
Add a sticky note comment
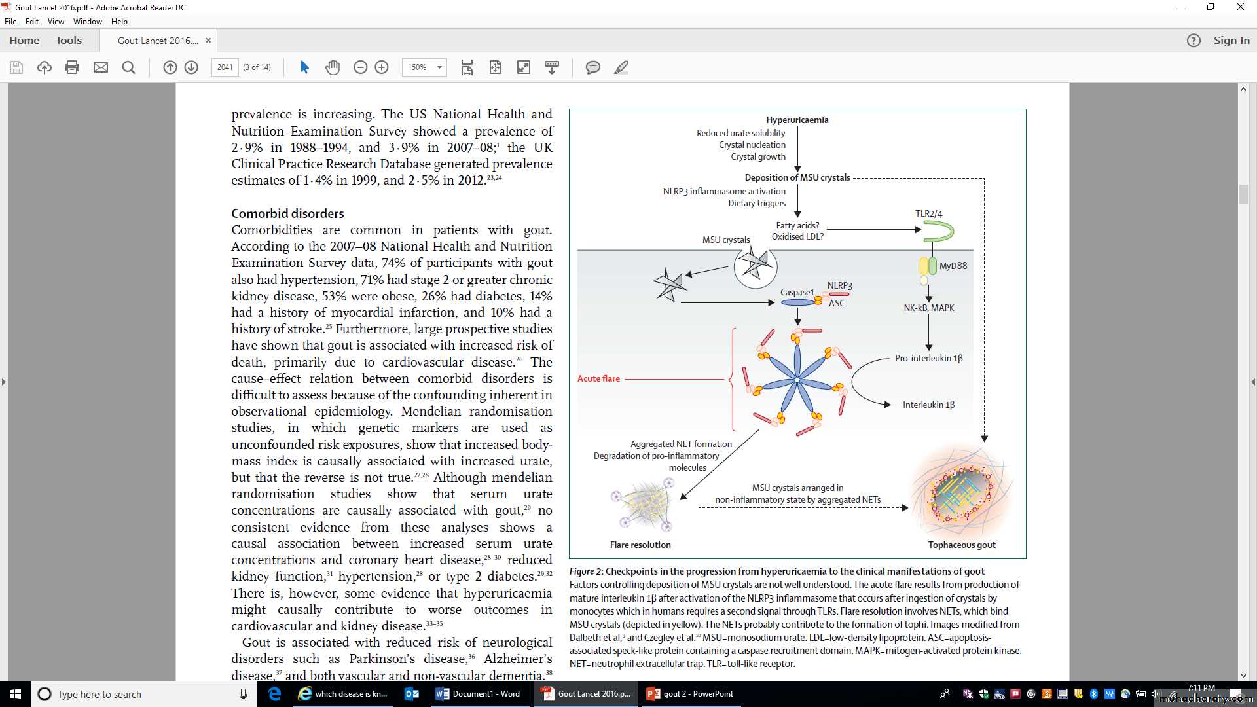[592, 67]
